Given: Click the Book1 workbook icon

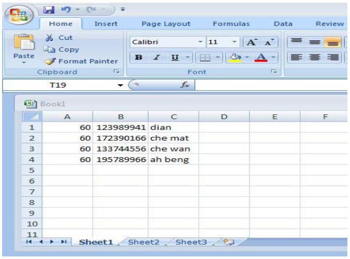Looking at the screenshot, I should 30,104.
